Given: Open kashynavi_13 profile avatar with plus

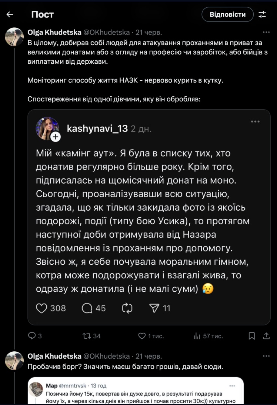Looking at the screenshot, I should (x=47, y=128).
